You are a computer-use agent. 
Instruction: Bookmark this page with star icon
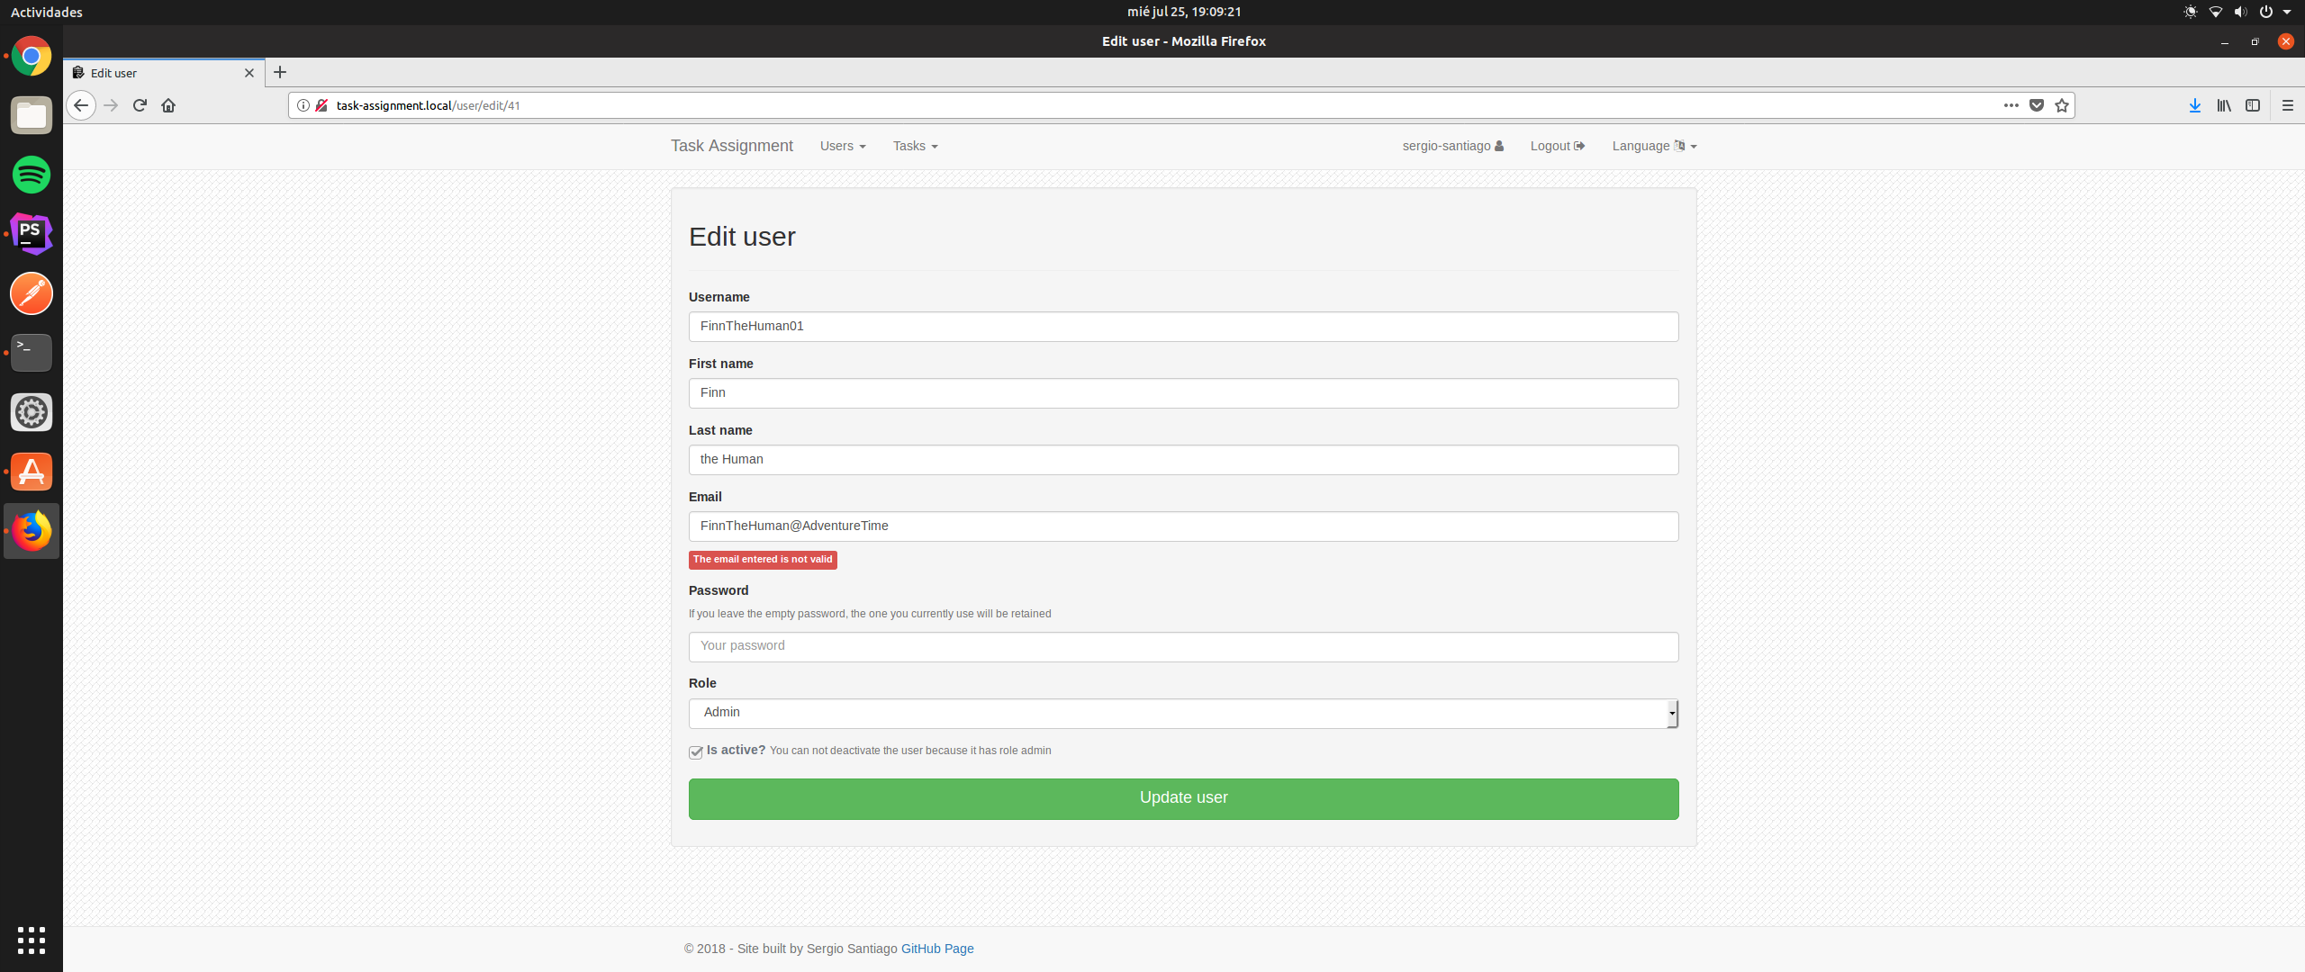(2062, 105)
